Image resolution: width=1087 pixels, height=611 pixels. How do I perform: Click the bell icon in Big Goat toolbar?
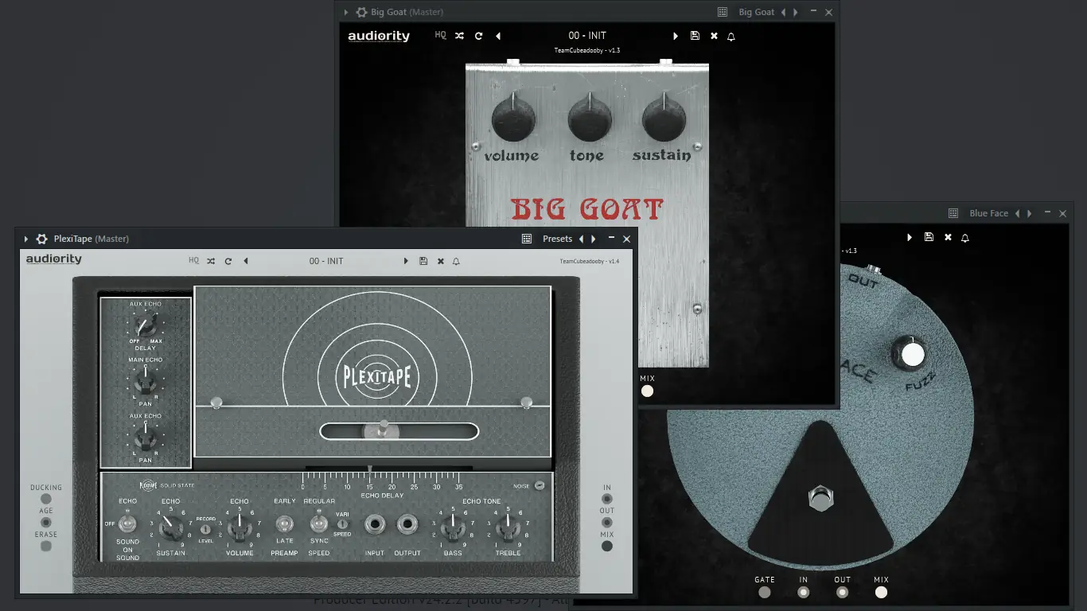731,36
